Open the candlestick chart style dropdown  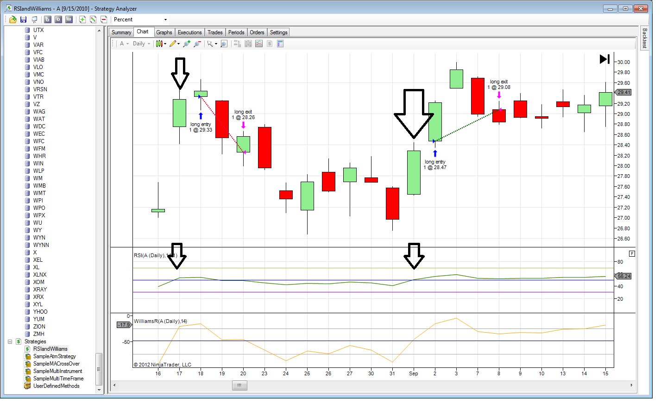[x=161, y=44]
